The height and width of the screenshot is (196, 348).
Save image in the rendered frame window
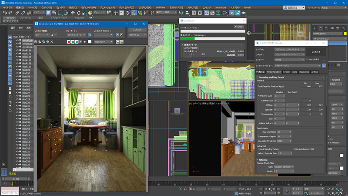[36, 41]
